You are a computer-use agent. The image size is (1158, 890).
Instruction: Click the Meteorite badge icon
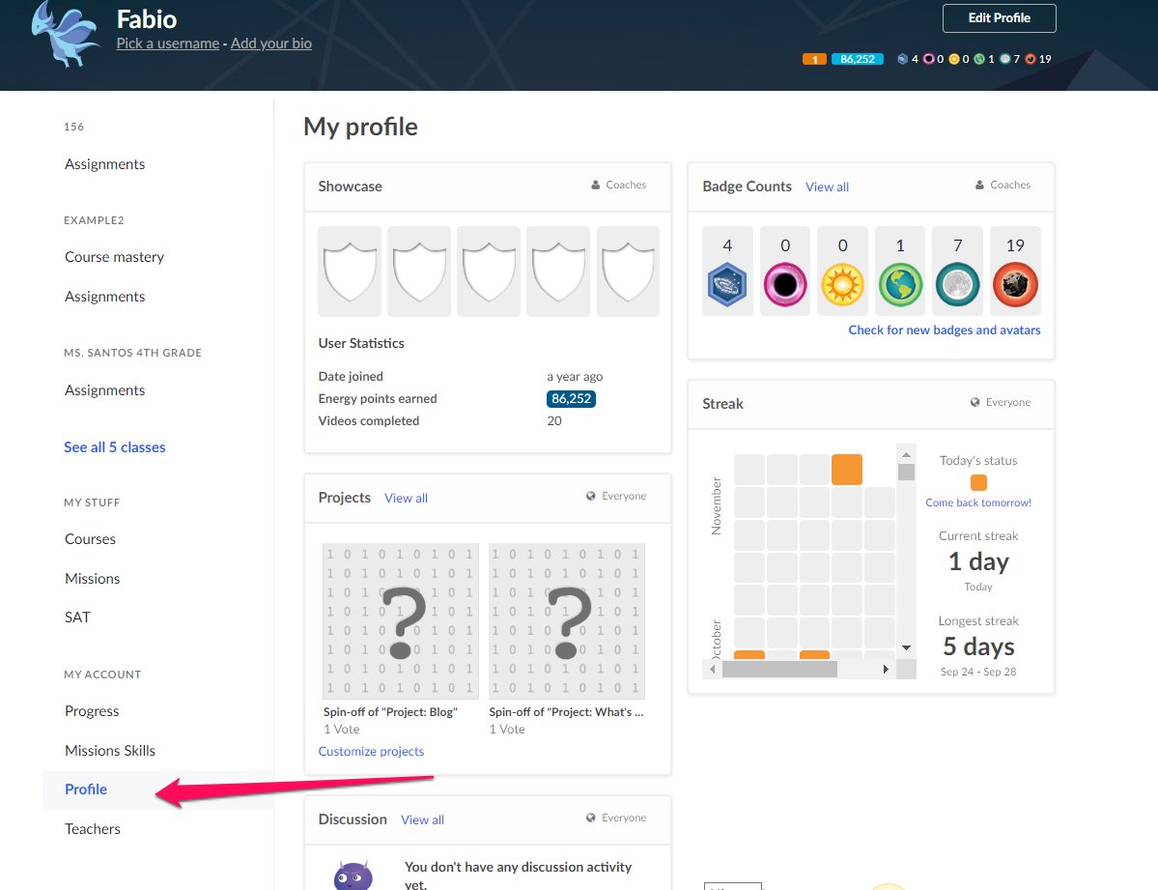point(1015,285)
